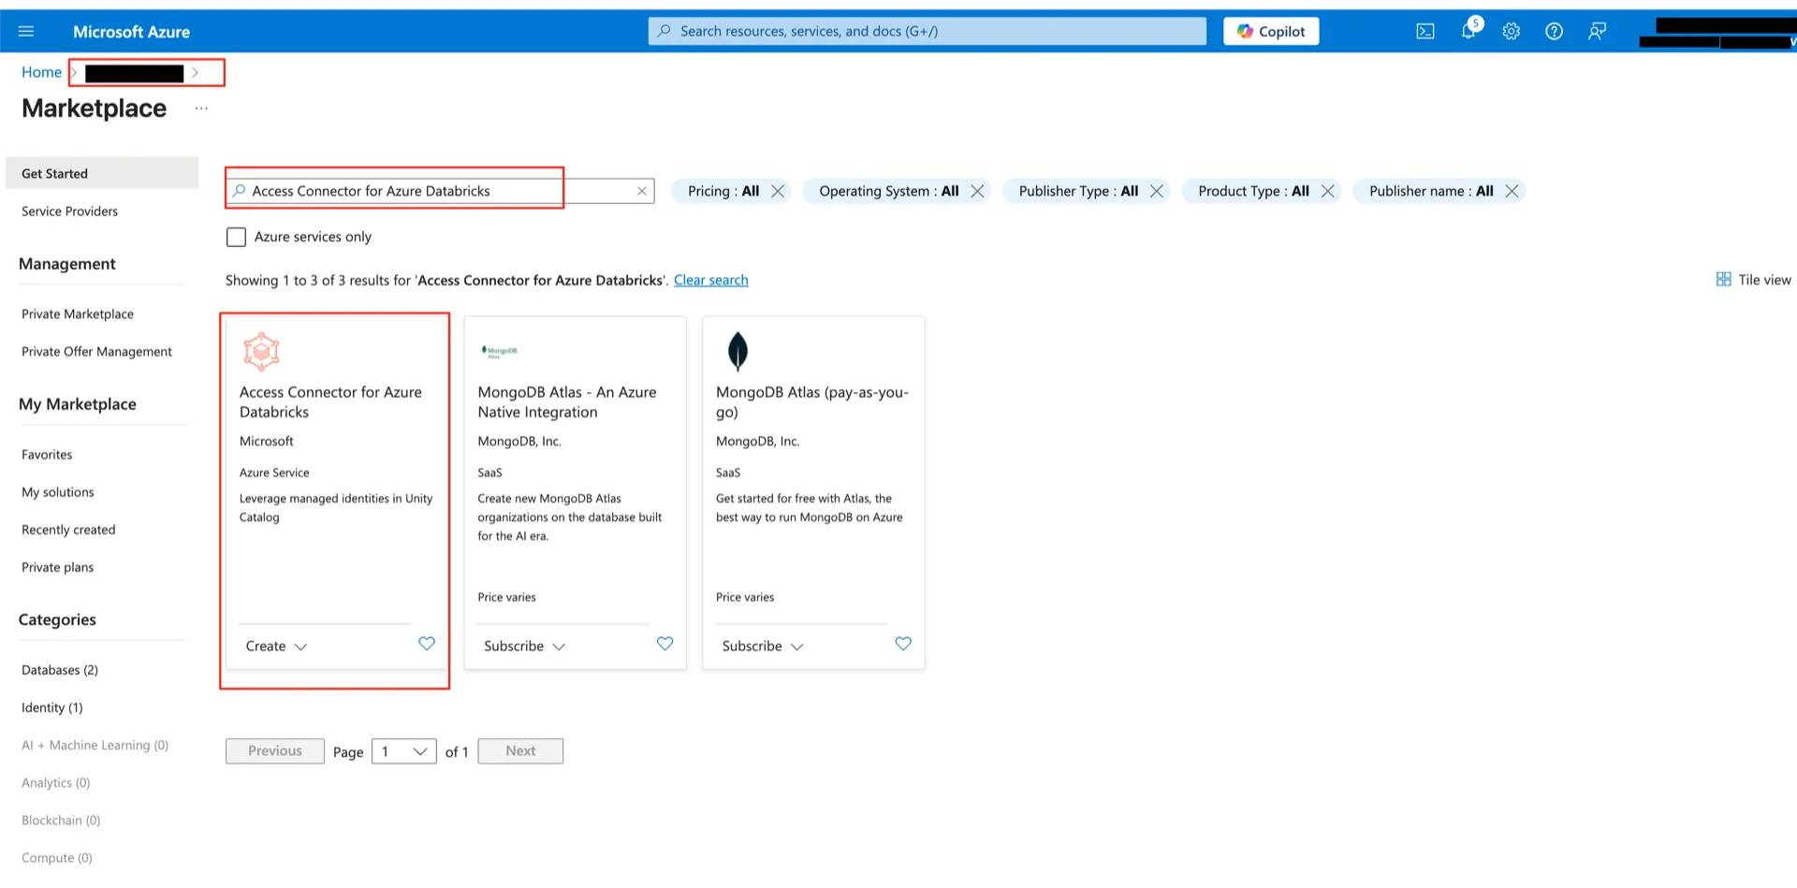Open the Pricing : All filter
The image size is (1797, 888).
[723, 191]
